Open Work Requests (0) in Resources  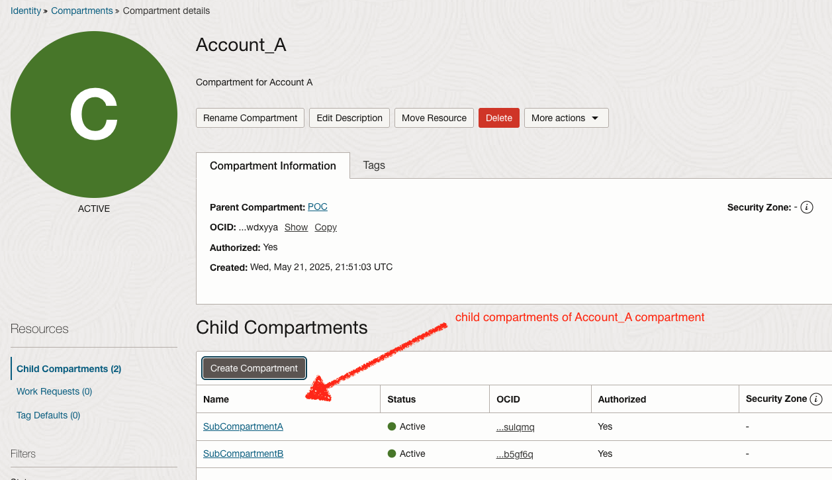click(x=54, y=391)
